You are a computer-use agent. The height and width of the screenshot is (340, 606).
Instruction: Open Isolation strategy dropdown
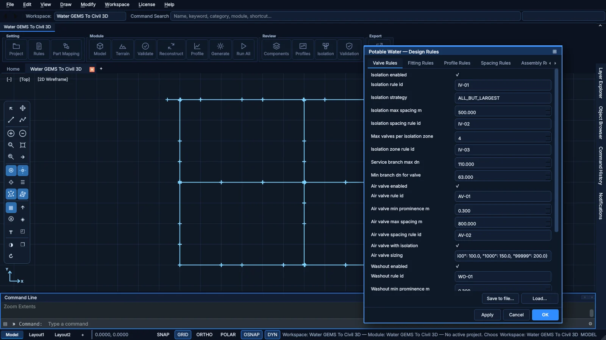503,98
